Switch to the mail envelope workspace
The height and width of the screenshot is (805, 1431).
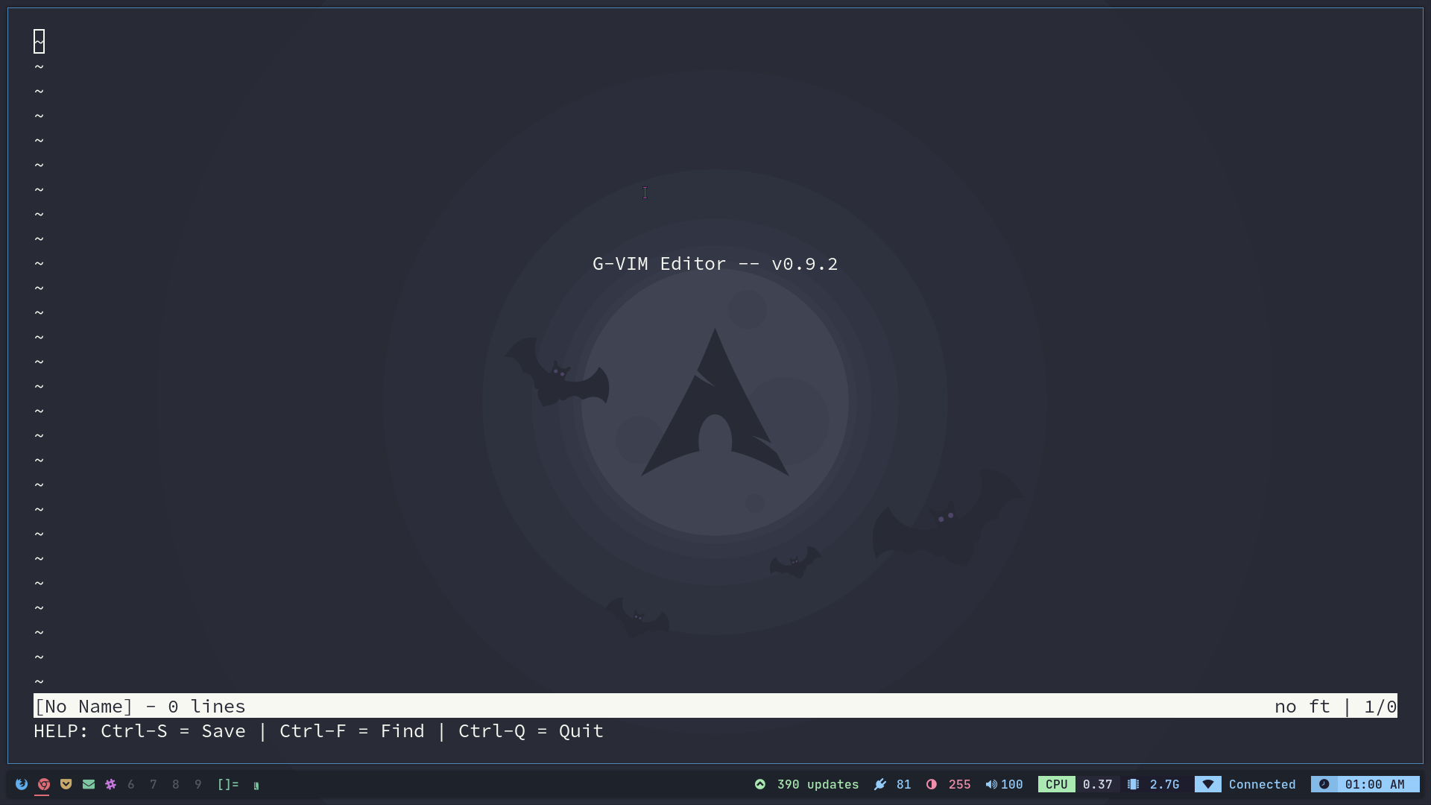point(89,784)
